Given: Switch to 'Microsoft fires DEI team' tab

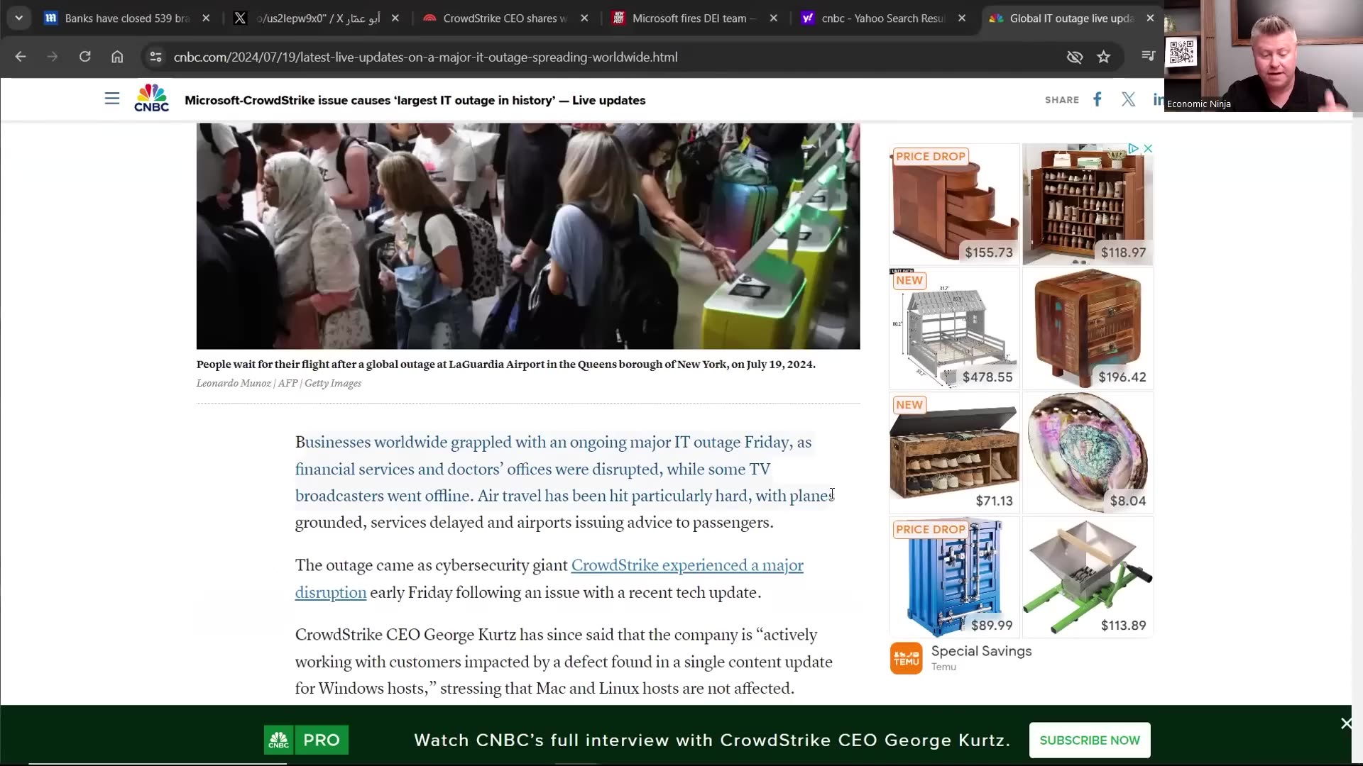Looking at the screenshot, I should (x=694, y=18).
